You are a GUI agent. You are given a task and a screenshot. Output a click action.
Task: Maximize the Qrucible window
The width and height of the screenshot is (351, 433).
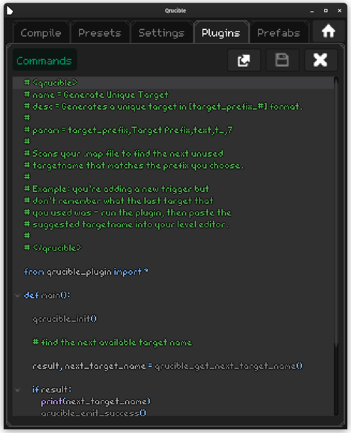[x=325, y=11]
